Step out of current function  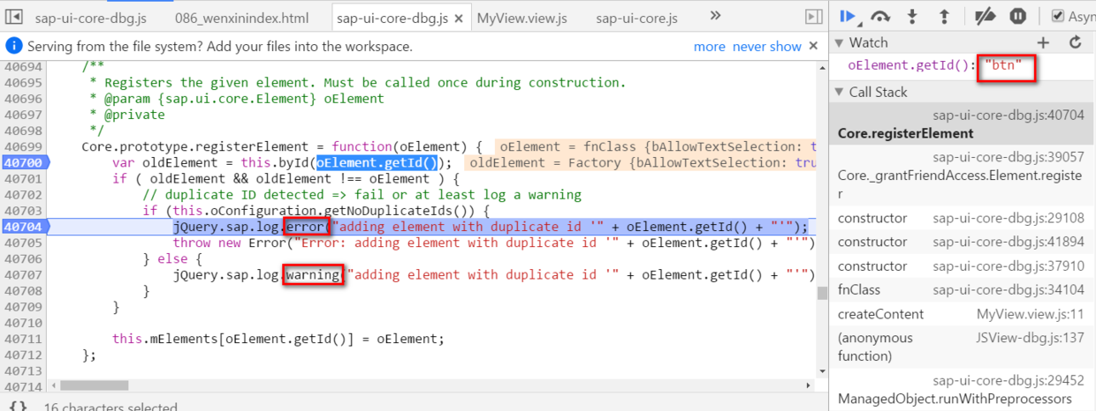coord(944,16)
